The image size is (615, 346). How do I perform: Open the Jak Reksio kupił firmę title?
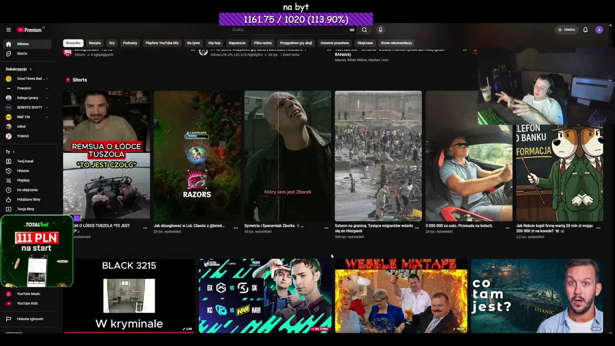555,228
